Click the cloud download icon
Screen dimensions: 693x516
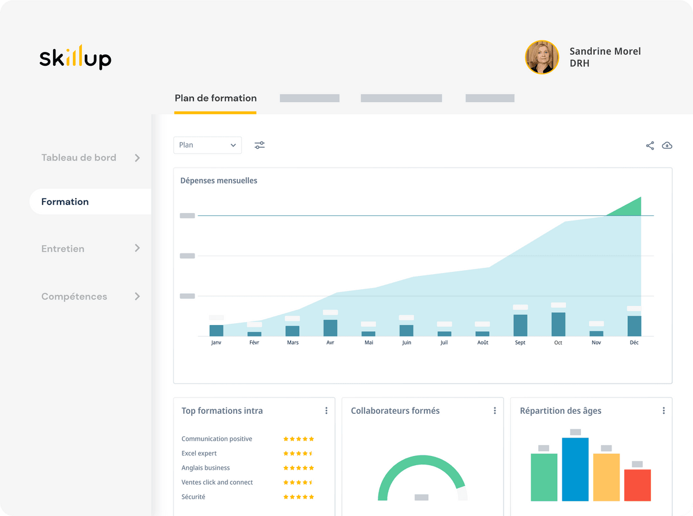click(x=667, y=145)
